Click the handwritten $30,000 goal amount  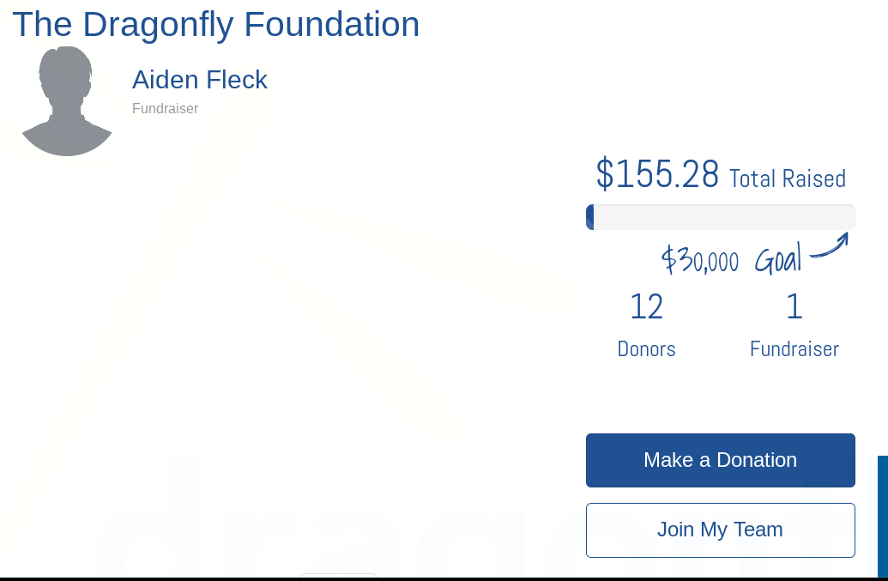[x=700, y=259]
